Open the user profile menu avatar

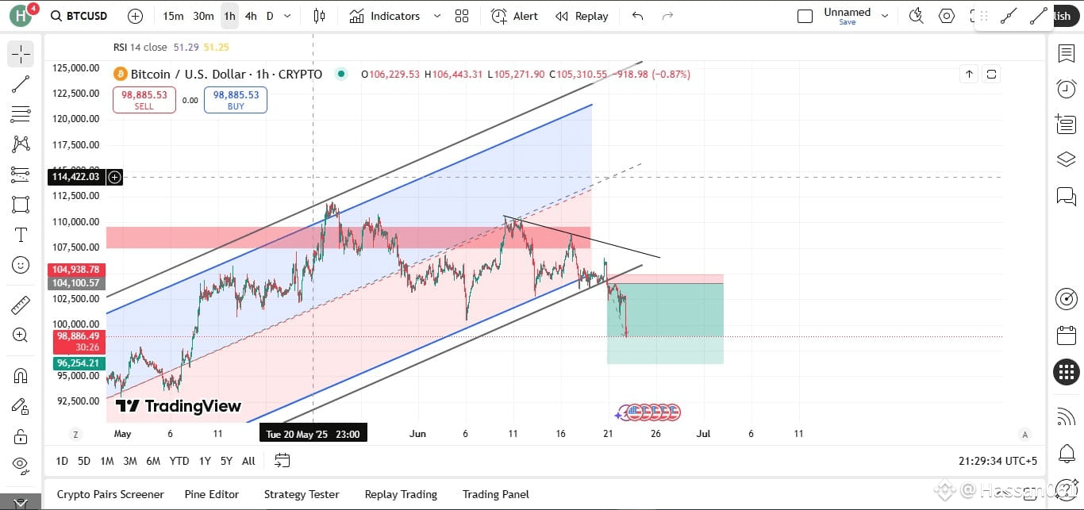click(x=21, y=16)
